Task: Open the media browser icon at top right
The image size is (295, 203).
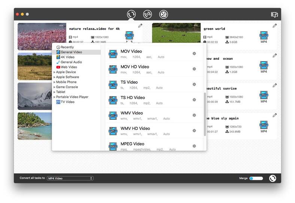Action: (274, 15)
